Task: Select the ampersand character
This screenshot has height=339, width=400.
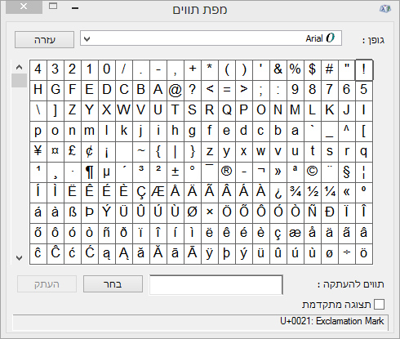Action: coord(278,70)
